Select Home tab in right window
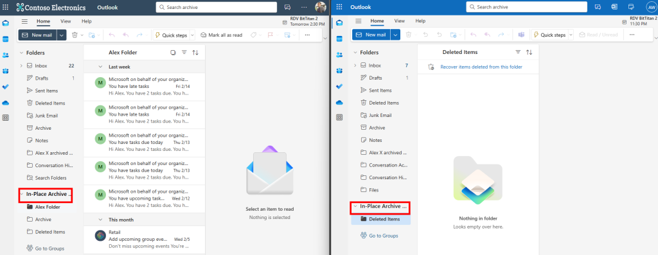The width and height of the screenshot is (658, 255). point(377,21)
